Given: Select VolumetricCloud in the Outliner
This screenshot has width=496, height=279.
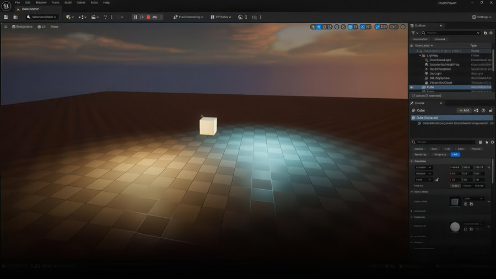Looking at the screenshot, I should (x=441, y=83).
